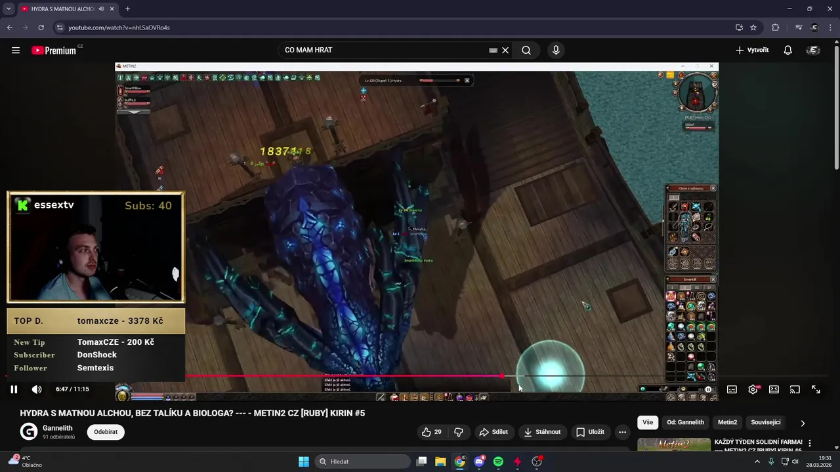Image resolution: width=840 pixels, height=472 pixels.
Task: Mute the video using the speaker icon
Action: tap(37, 389)
